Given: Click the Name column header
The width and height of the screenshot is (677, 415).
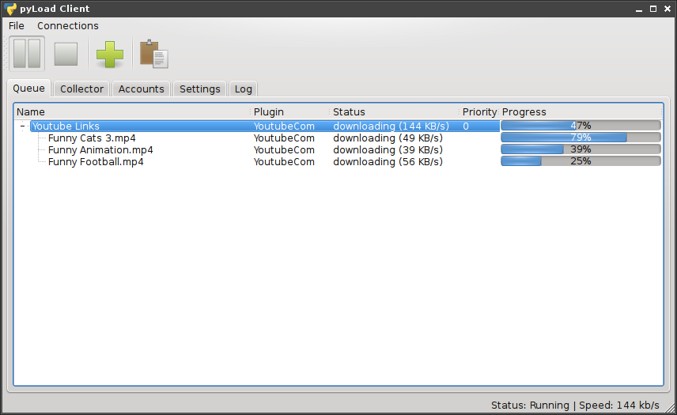Looking at the screenshot, I should pyautogui.click(x=132, y=111).
